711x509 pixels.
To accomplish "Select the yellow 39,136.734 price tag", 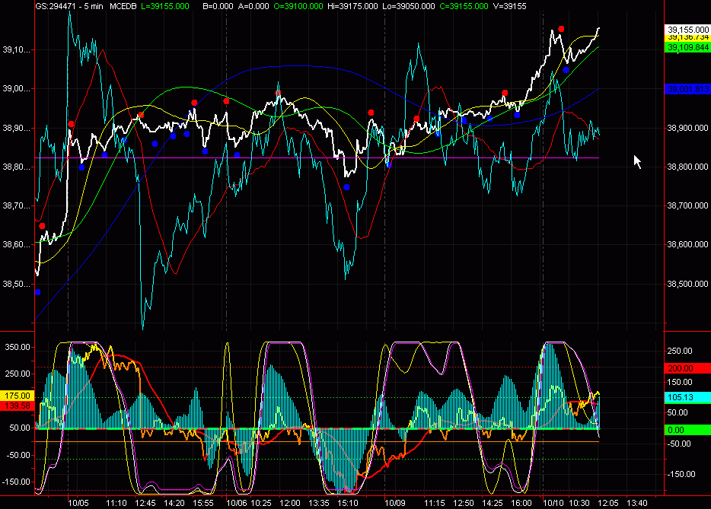I will [687, 38].
